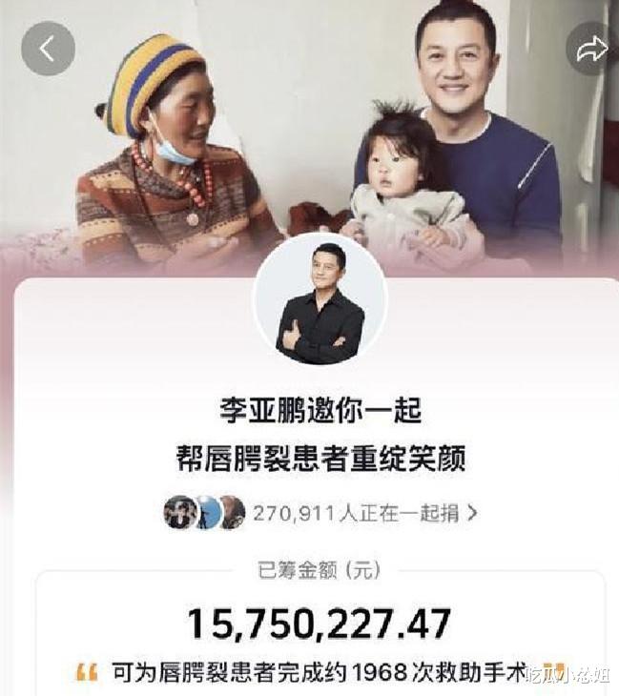Select the 已筹金额 (元) label
Image resolution: width=619 pixels, height=696 pixels.
(320, 570)
